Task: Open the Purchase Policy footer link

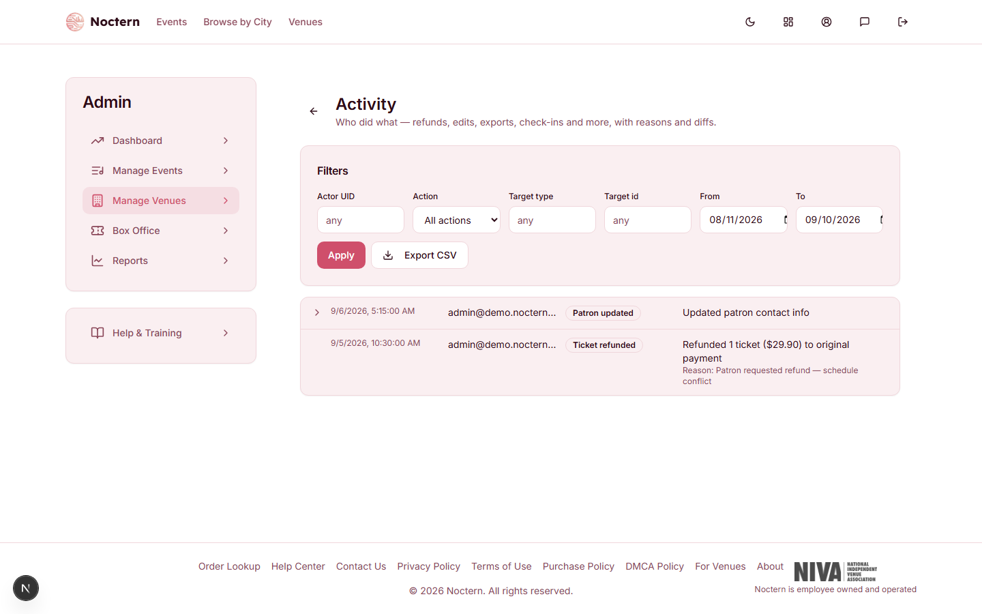Action: click(578, 566)
